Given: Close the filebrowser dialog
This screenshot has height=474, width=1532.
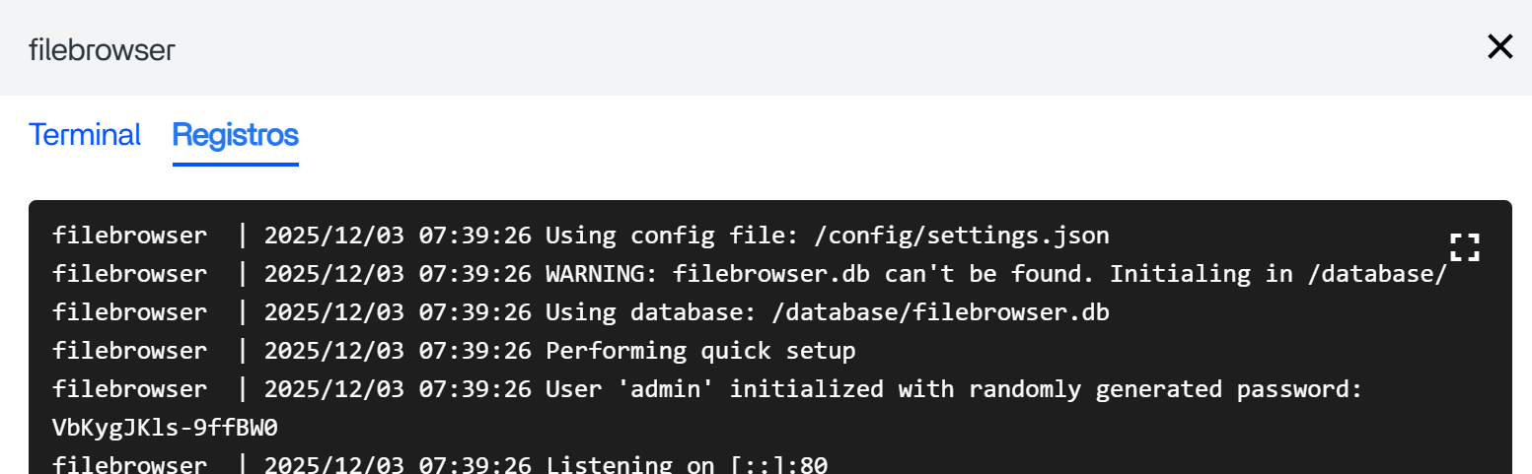Looking at the screenshot, I should (1499, 46).
